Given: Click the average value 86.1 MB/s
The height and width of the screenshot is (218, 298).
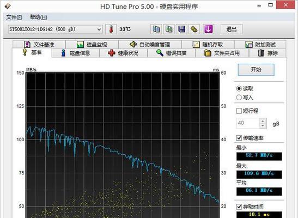Looking at the screenshot, I should [x=259, y=191].
